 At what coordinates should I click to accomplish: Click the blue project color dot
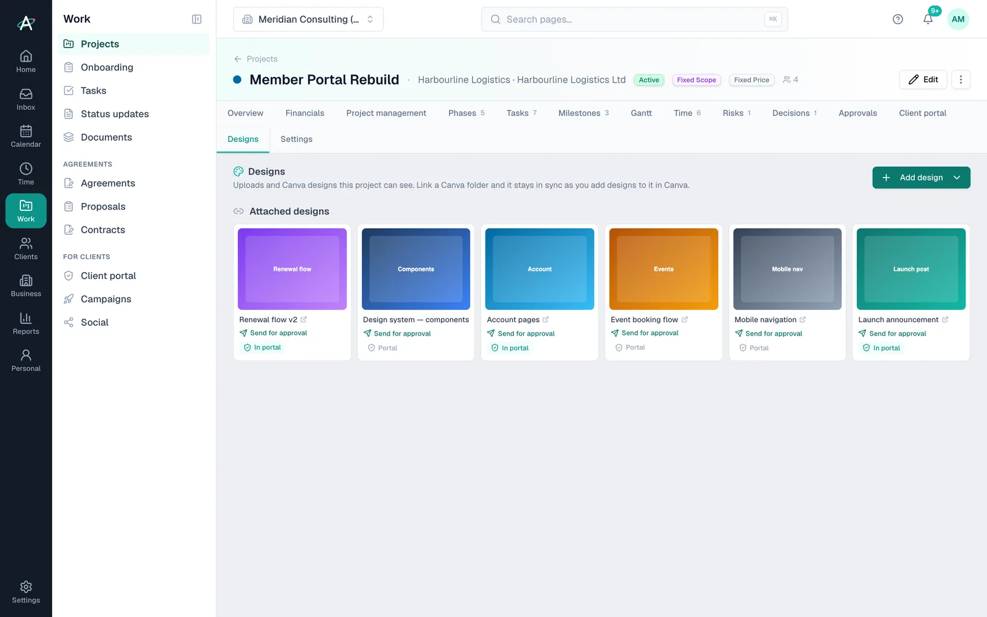click(237, 80)
